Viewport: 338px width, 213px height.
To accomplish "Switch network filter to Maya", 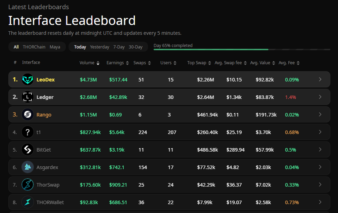I will [55, 47].
